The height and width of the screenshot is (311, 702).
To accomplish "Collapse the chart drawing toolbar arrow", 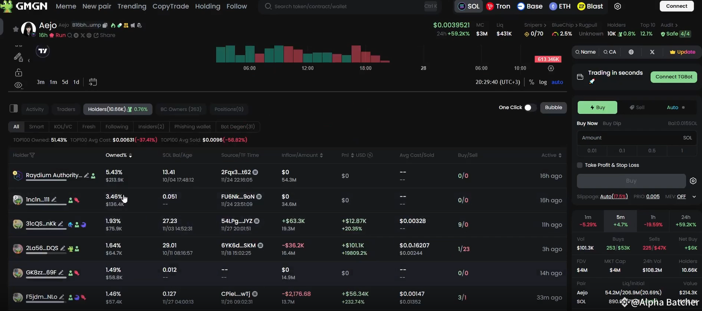I will [x=28, y=61].
